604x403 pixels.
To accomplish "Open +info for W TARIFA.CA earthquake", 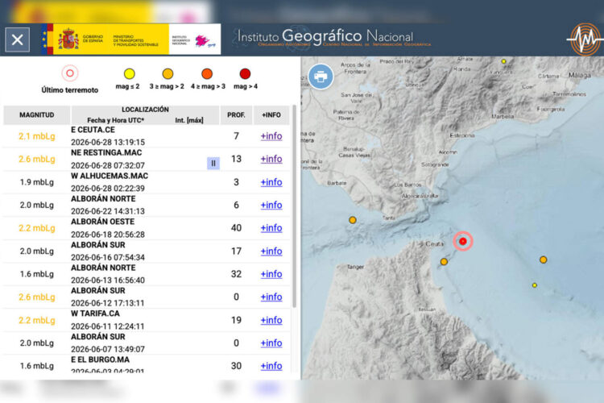I will 271,320.
